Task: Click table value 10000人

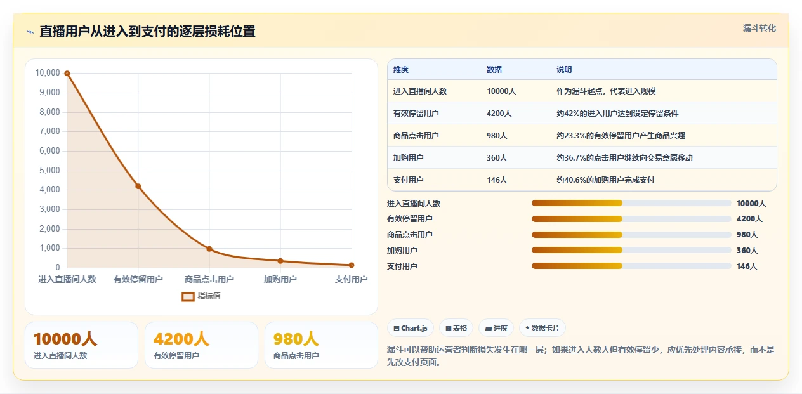Action: click(x=501, y=91)
